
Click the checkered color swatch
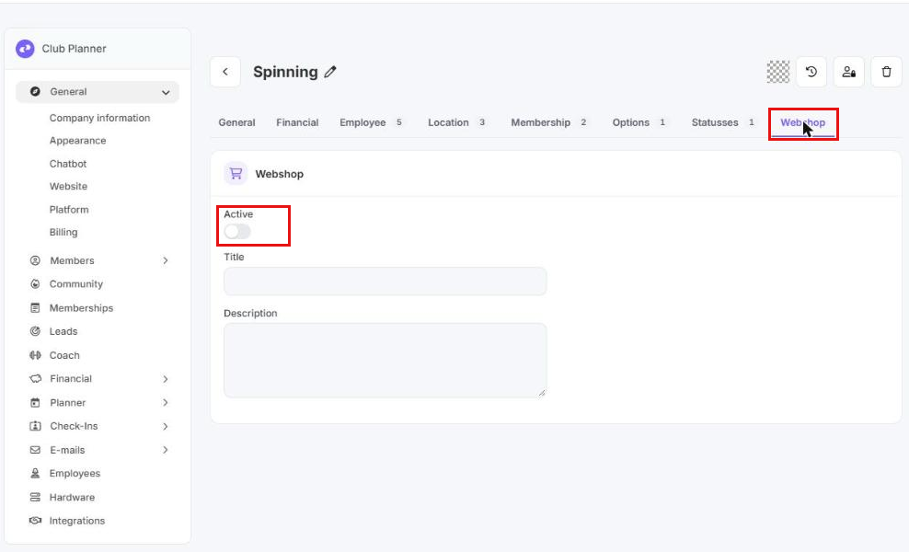[778, 72]
